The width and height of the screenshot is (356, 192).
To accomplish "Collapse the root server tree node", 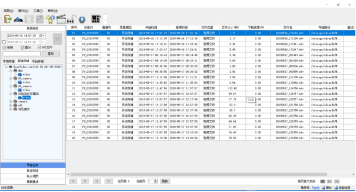I will click(6, 67).
